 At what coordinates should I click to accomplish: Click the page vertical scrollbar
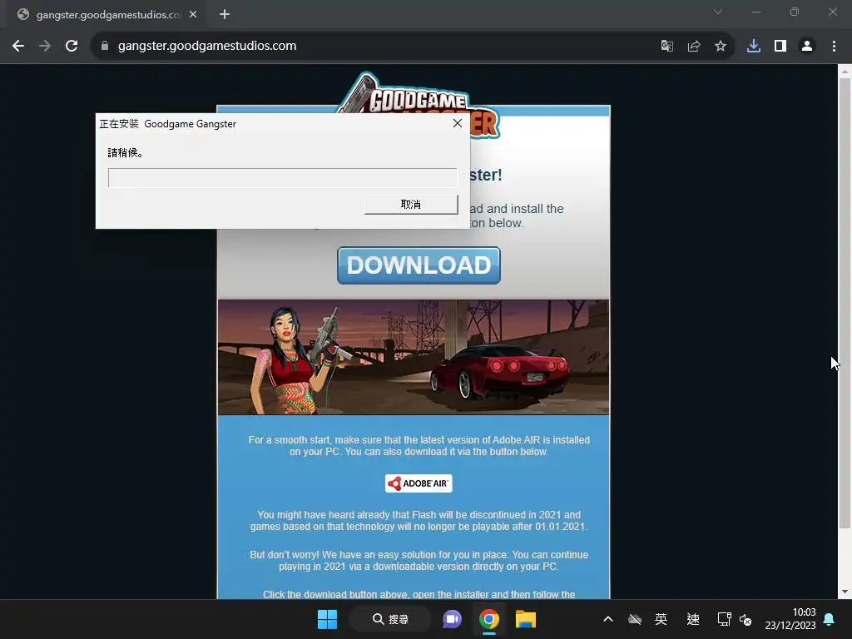pyautogui.click(x=844, y=302)
